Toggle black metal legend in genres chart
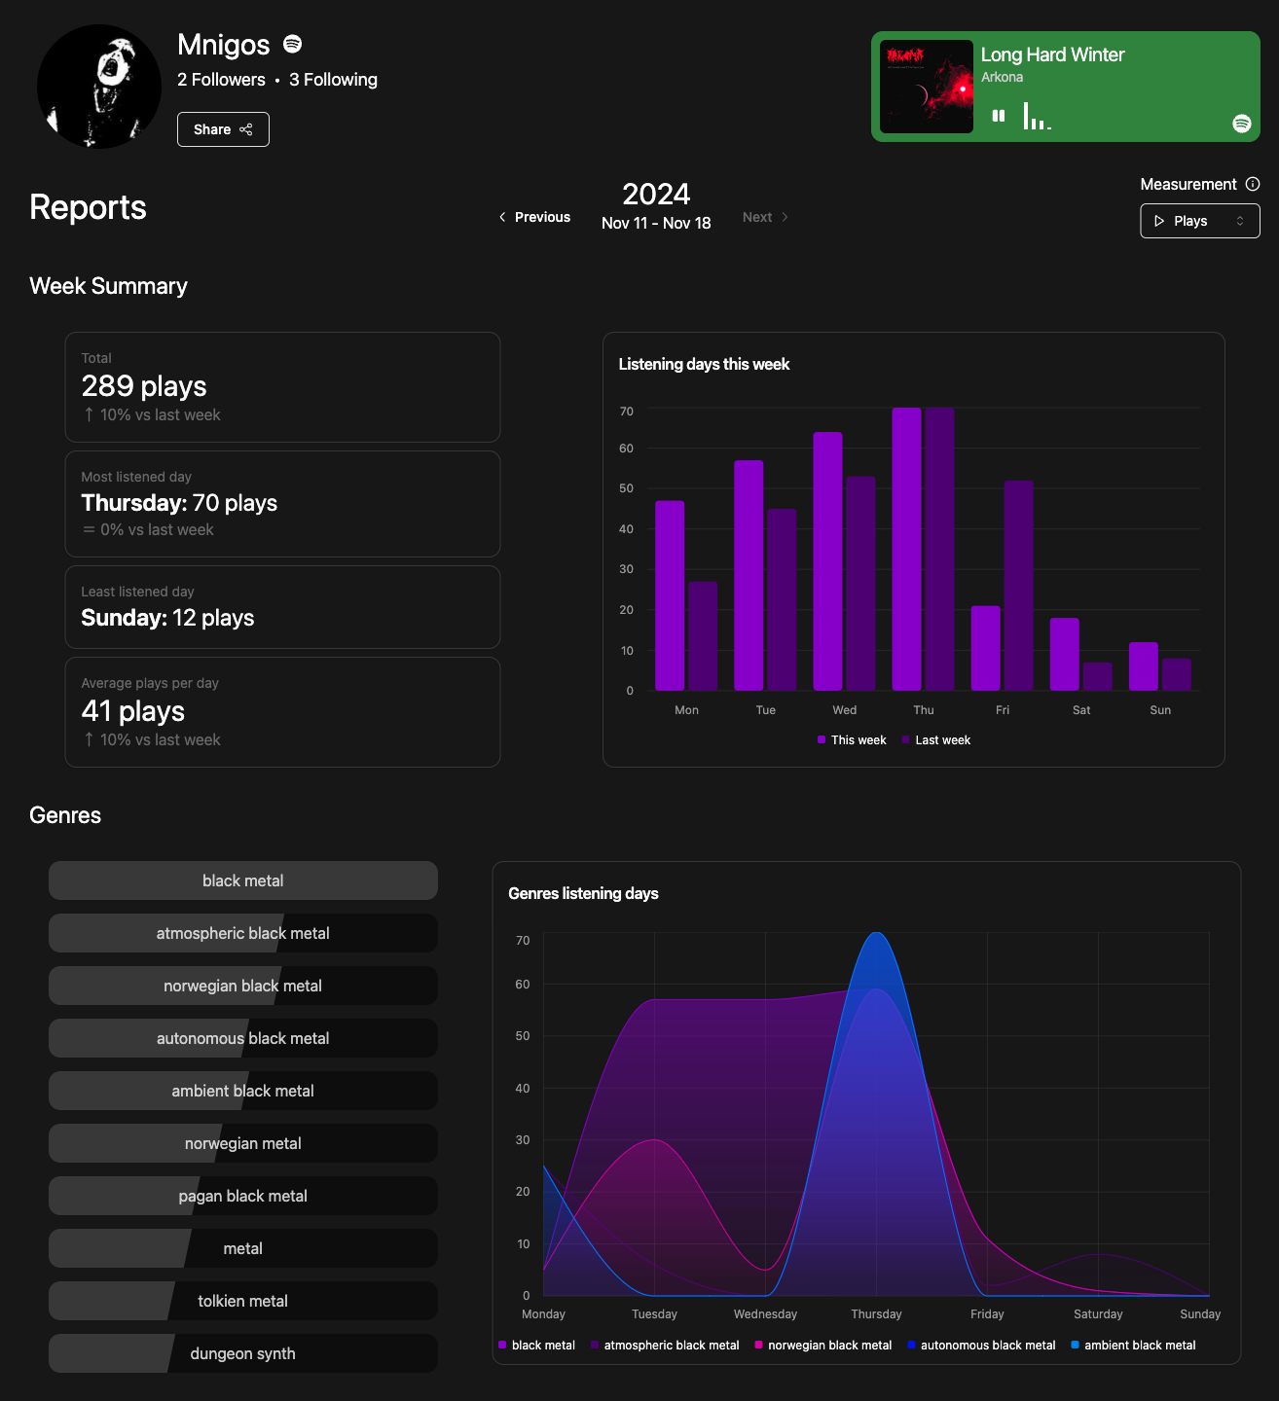 [536, 1346]
